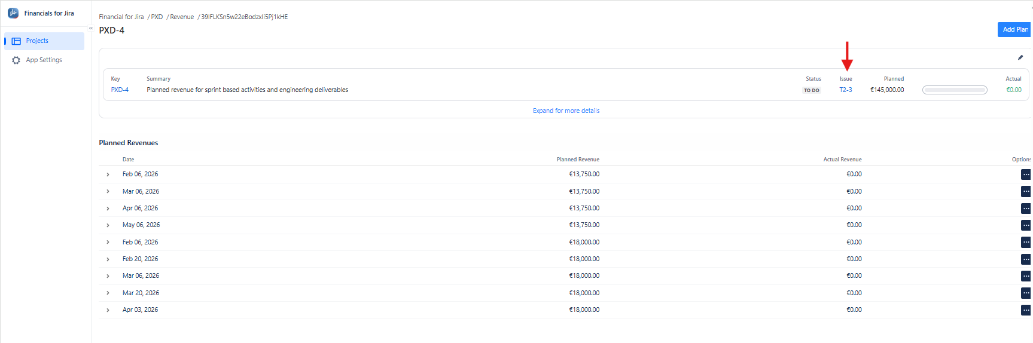This screenshot has width=1033, height=343.
Task: Click the green €0.00 actual total
Action: tap(1014, 90)
